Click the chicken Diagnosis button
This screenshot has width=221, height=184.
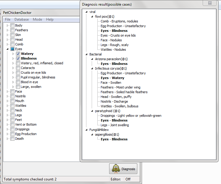123,169
